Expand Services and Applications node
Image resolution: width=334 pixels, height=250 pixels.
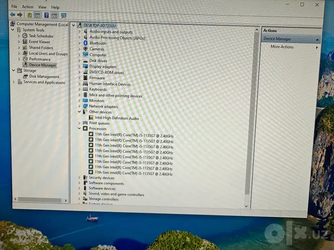pos(14,82)
